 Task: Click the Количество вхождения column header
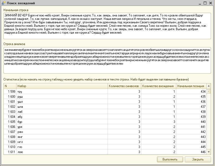(x=159, y=86)
